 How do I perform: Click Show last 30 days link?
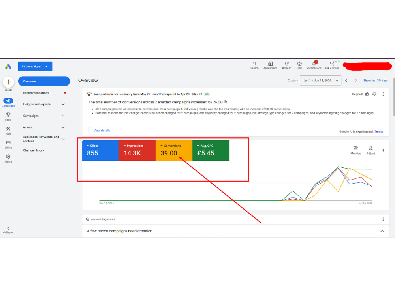pyautogui.click(x=375, y=81)
